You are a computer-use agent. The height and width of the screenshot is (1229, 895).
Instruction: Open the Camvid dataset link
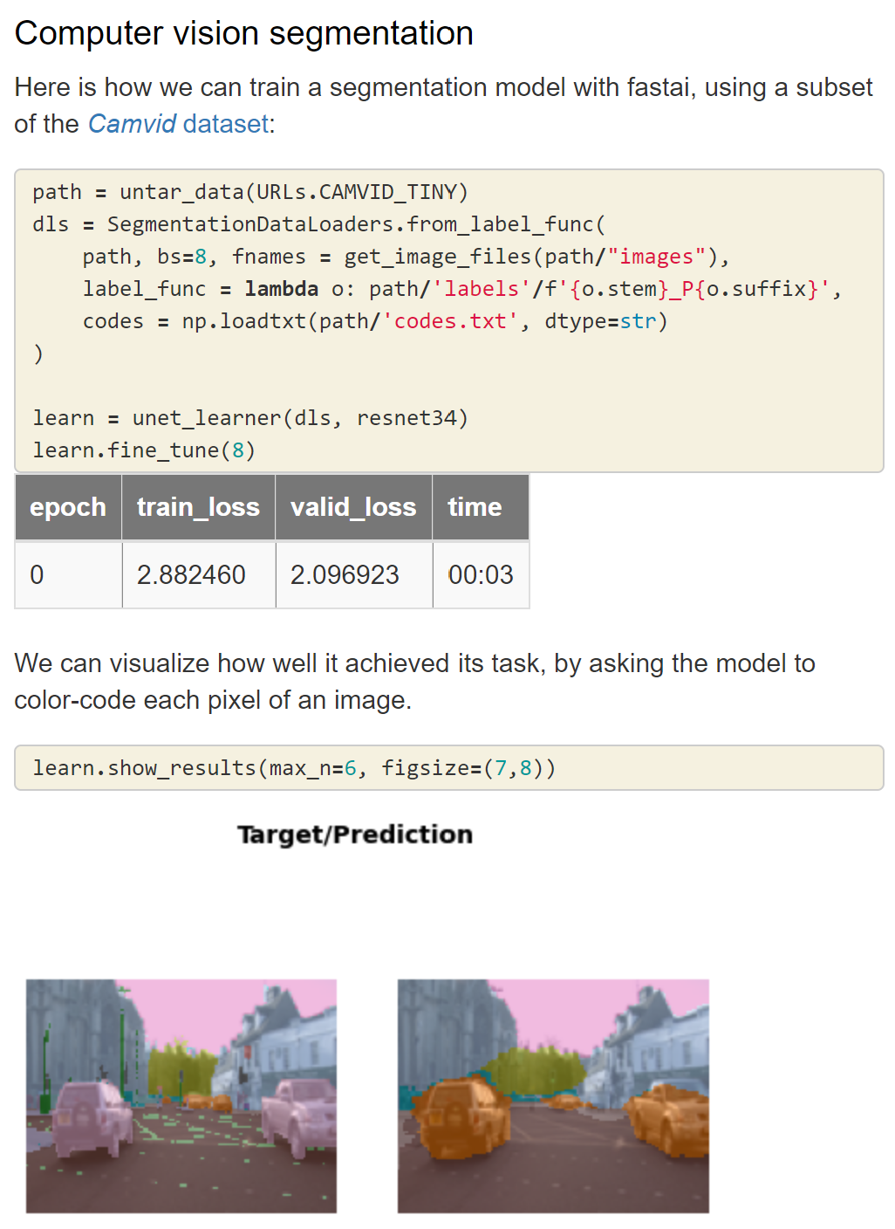tap(178, 124)
